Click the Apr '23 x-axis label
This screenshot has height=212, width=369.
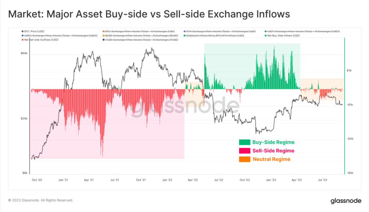pos(297,180)
